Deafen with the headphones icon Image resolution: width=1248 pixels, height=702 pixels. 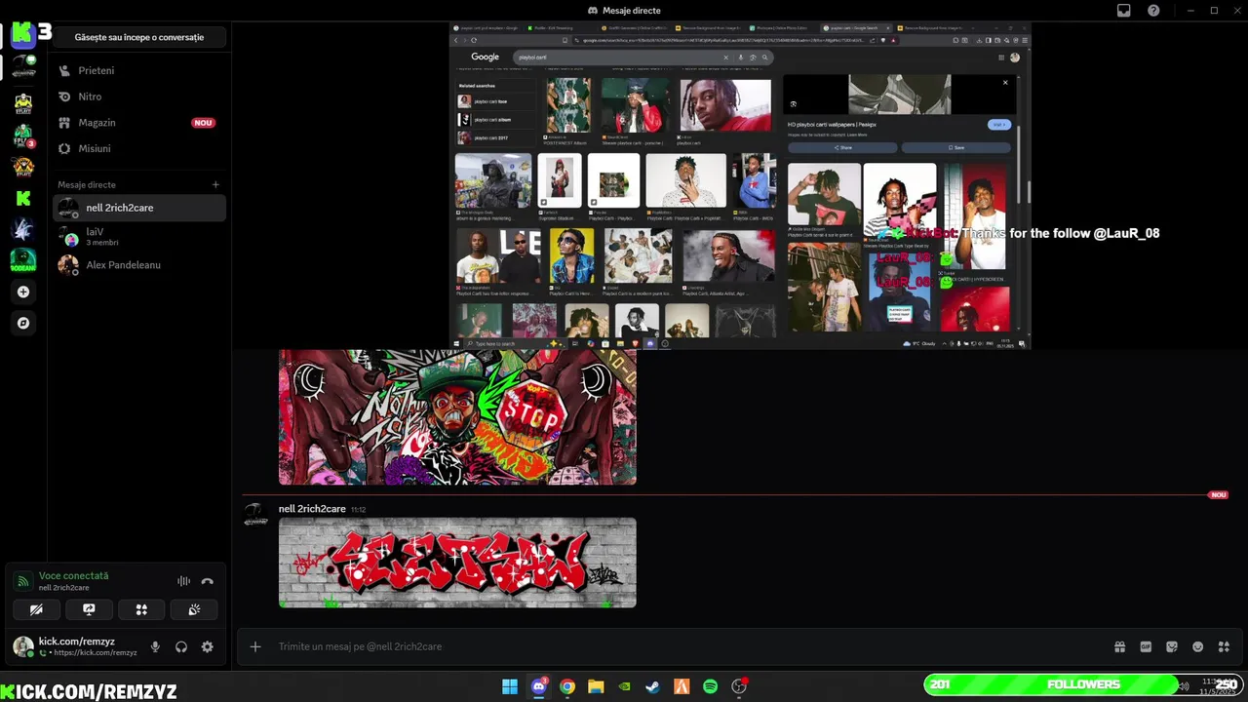181,646
